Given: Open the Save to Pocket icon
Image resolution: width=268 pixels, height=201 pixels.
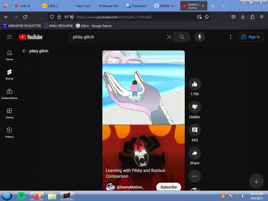Looking at the screenshot, I should (x=233, y=17).
